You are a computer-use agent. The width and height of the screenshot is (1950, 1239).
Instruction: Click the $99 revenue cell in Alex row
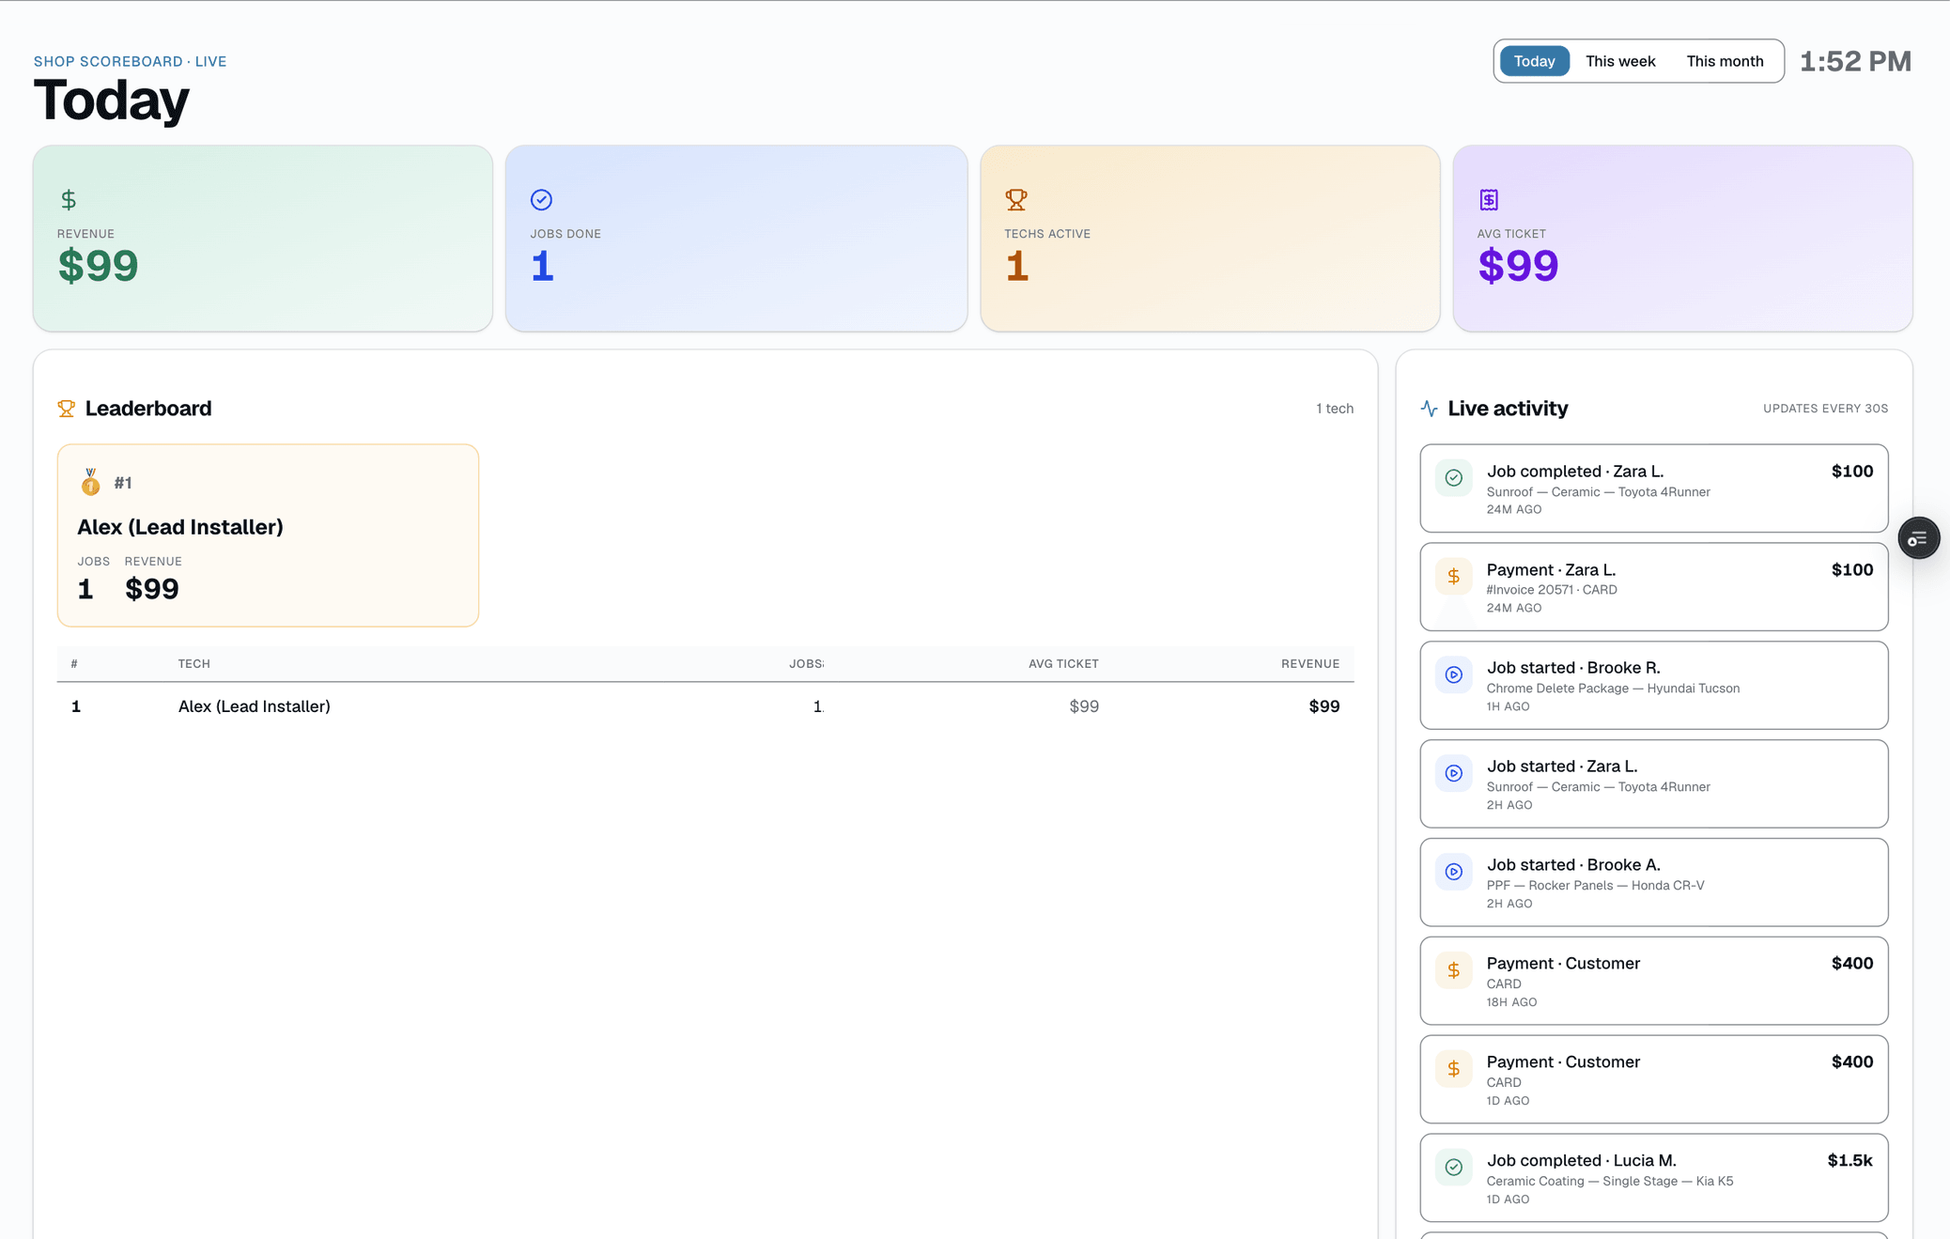click(x=1324, y=706)
